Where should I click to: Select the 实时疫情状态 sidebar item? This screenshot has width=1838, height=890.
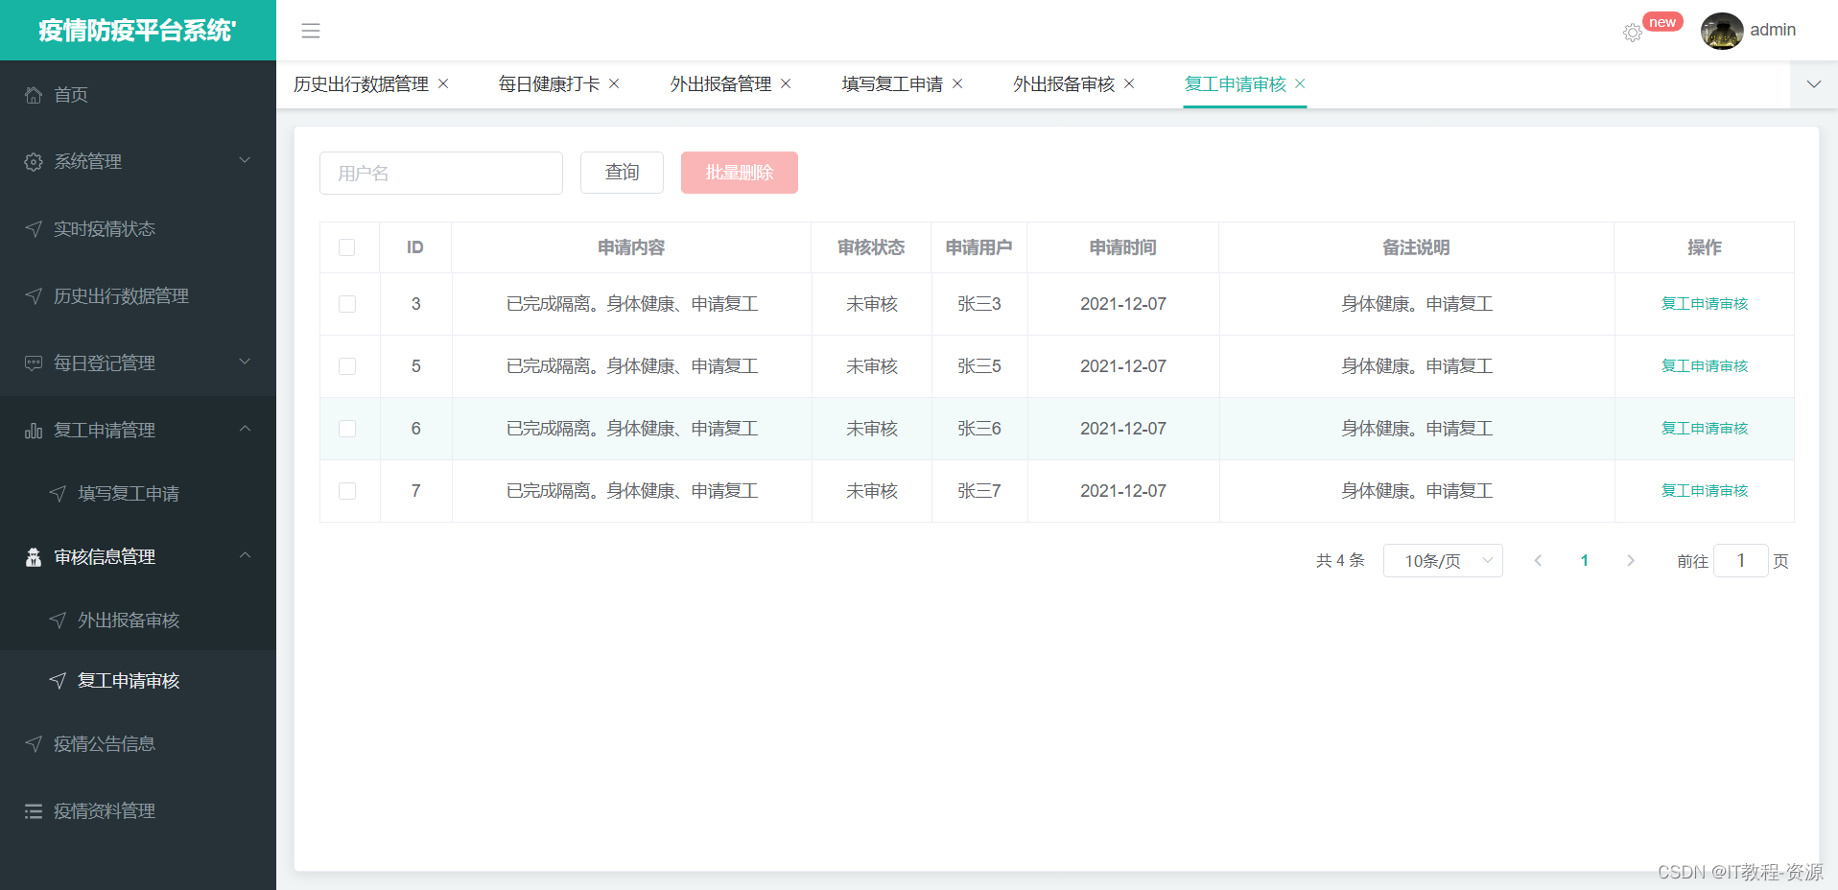point(105,228)
